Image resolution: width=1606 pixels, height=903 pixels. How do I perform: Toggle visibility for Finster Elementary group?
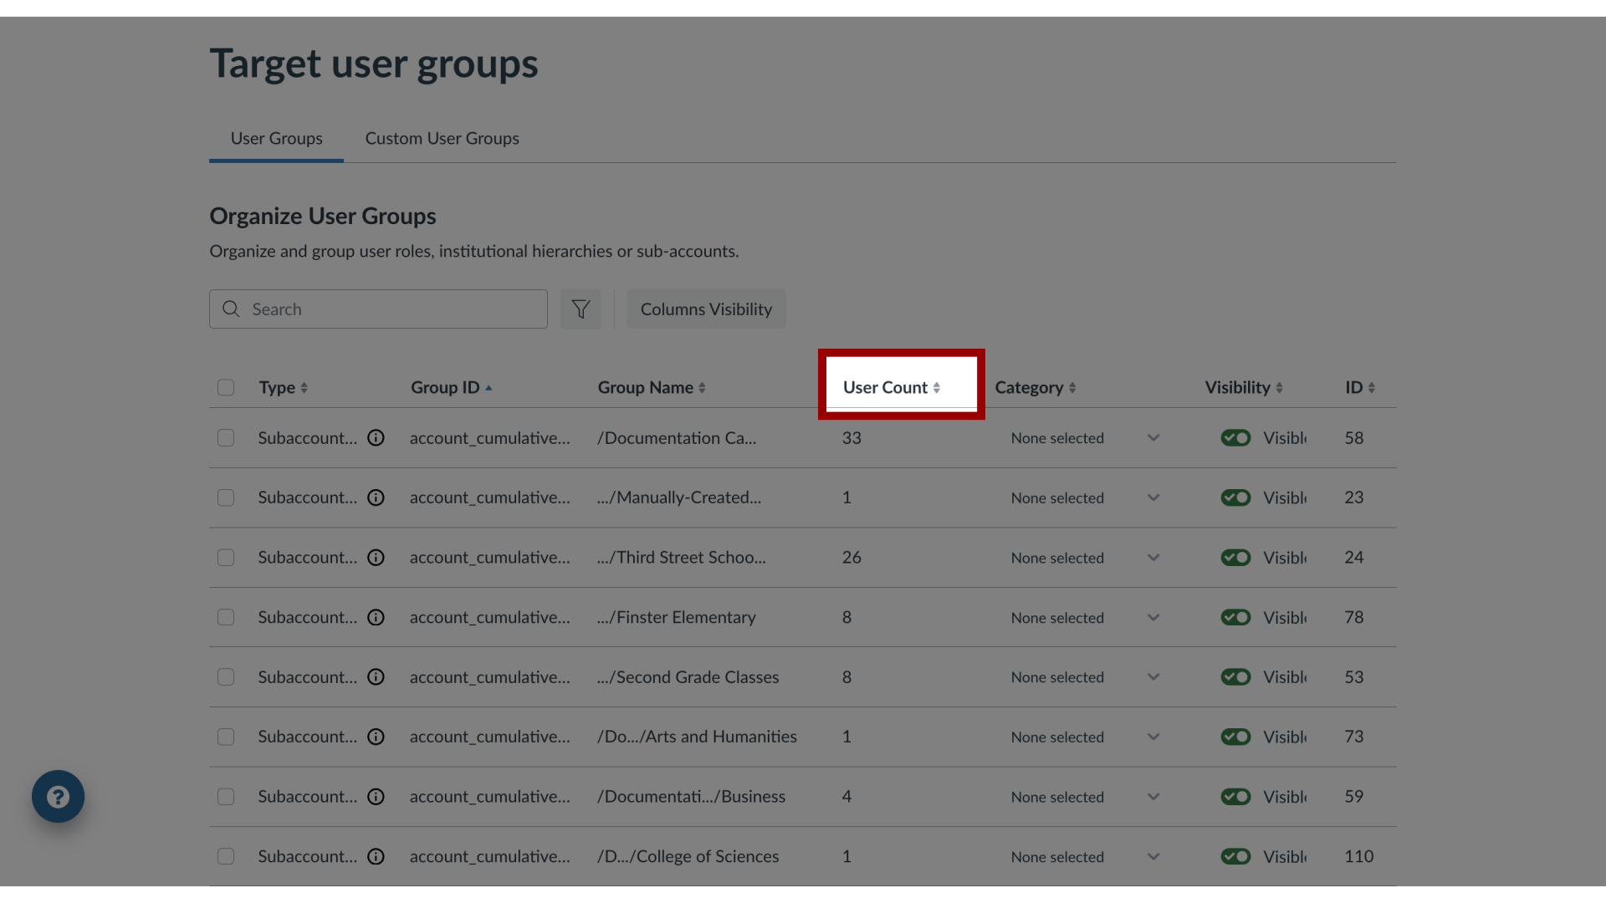[1233, 616]
